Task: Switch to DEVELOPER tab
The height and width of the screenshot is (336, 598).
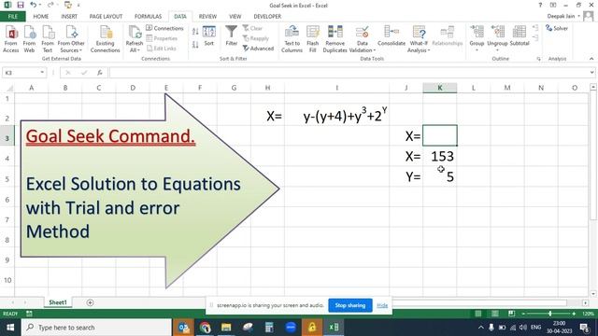Action: pyautogui.click(x=267, y=17)
